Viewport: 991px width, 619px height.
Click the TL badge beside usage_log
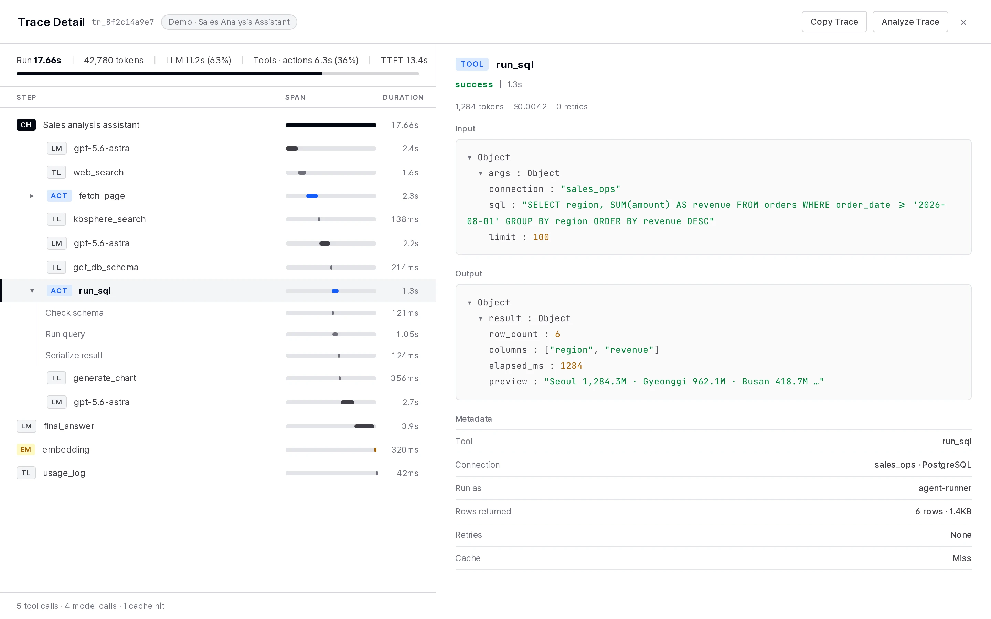(26, 473)
